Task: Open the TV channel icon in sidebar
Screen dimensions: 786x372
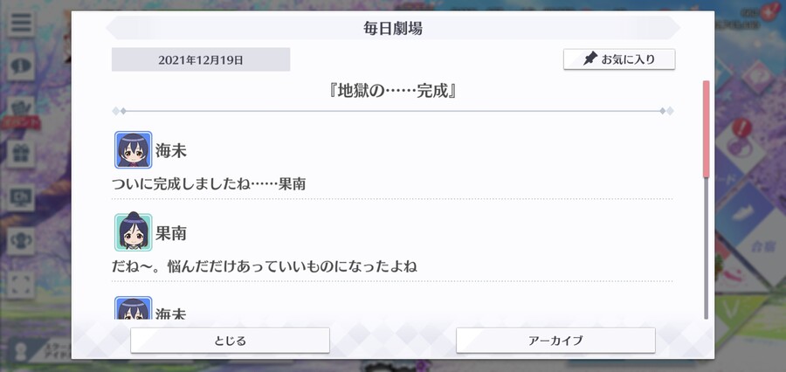Action: pos(21,197)
